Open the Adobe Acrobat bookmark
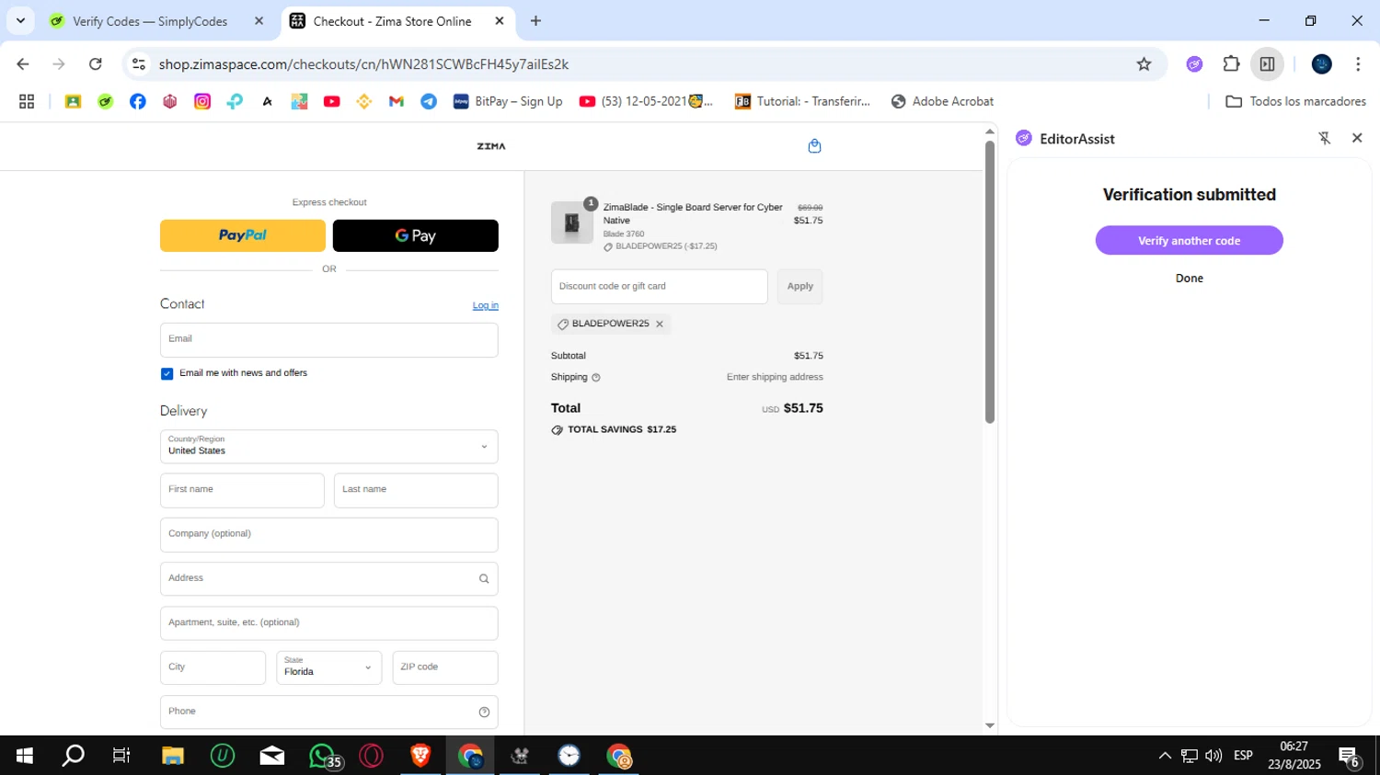The image size is (1380, 775). pyautogui.click(x=942, y=101)
